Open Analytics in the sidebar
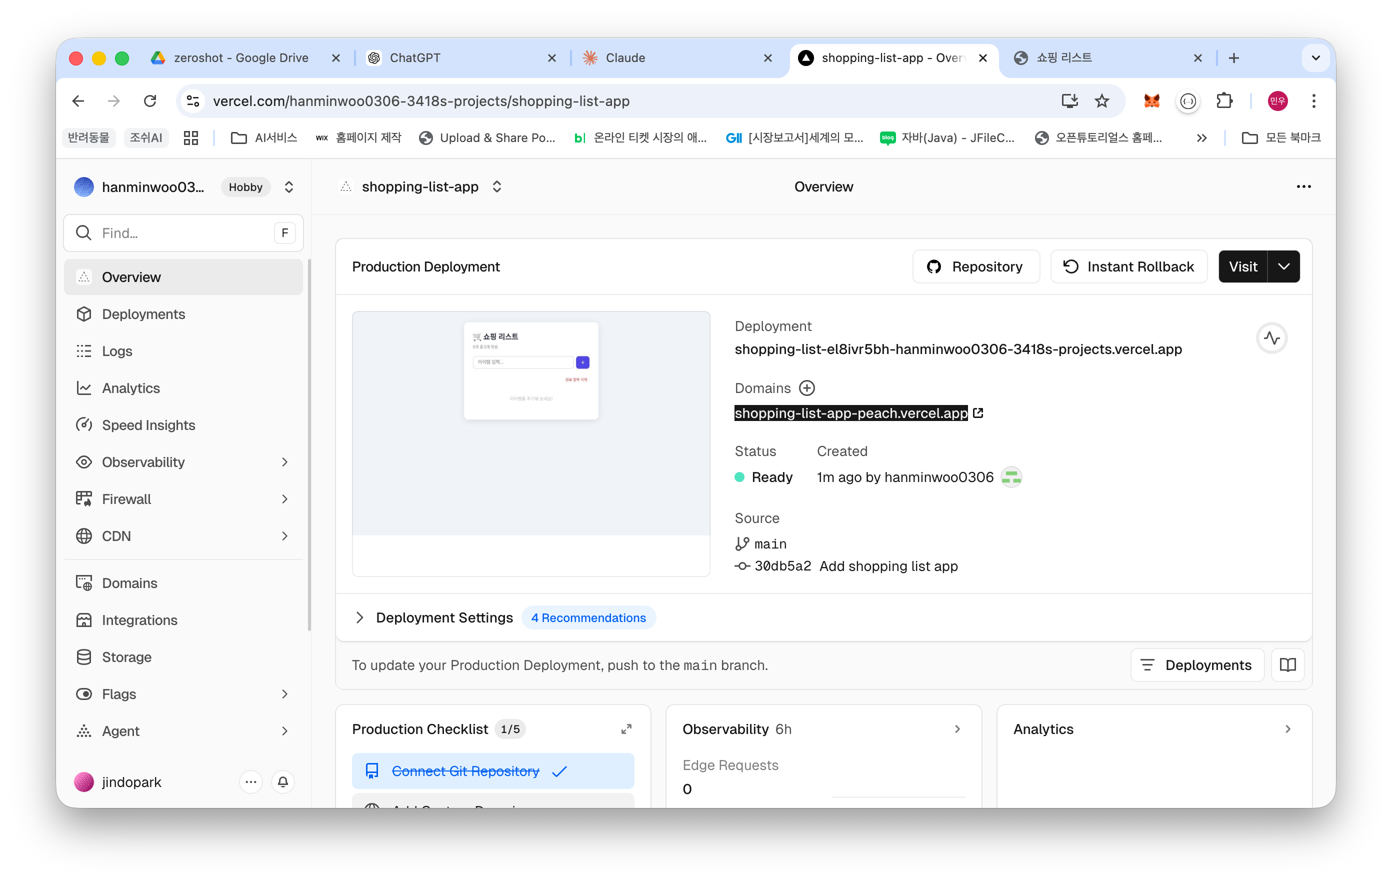Image resolution: width=1392 pixels, height=882 pixels. [x=183, y=388]
